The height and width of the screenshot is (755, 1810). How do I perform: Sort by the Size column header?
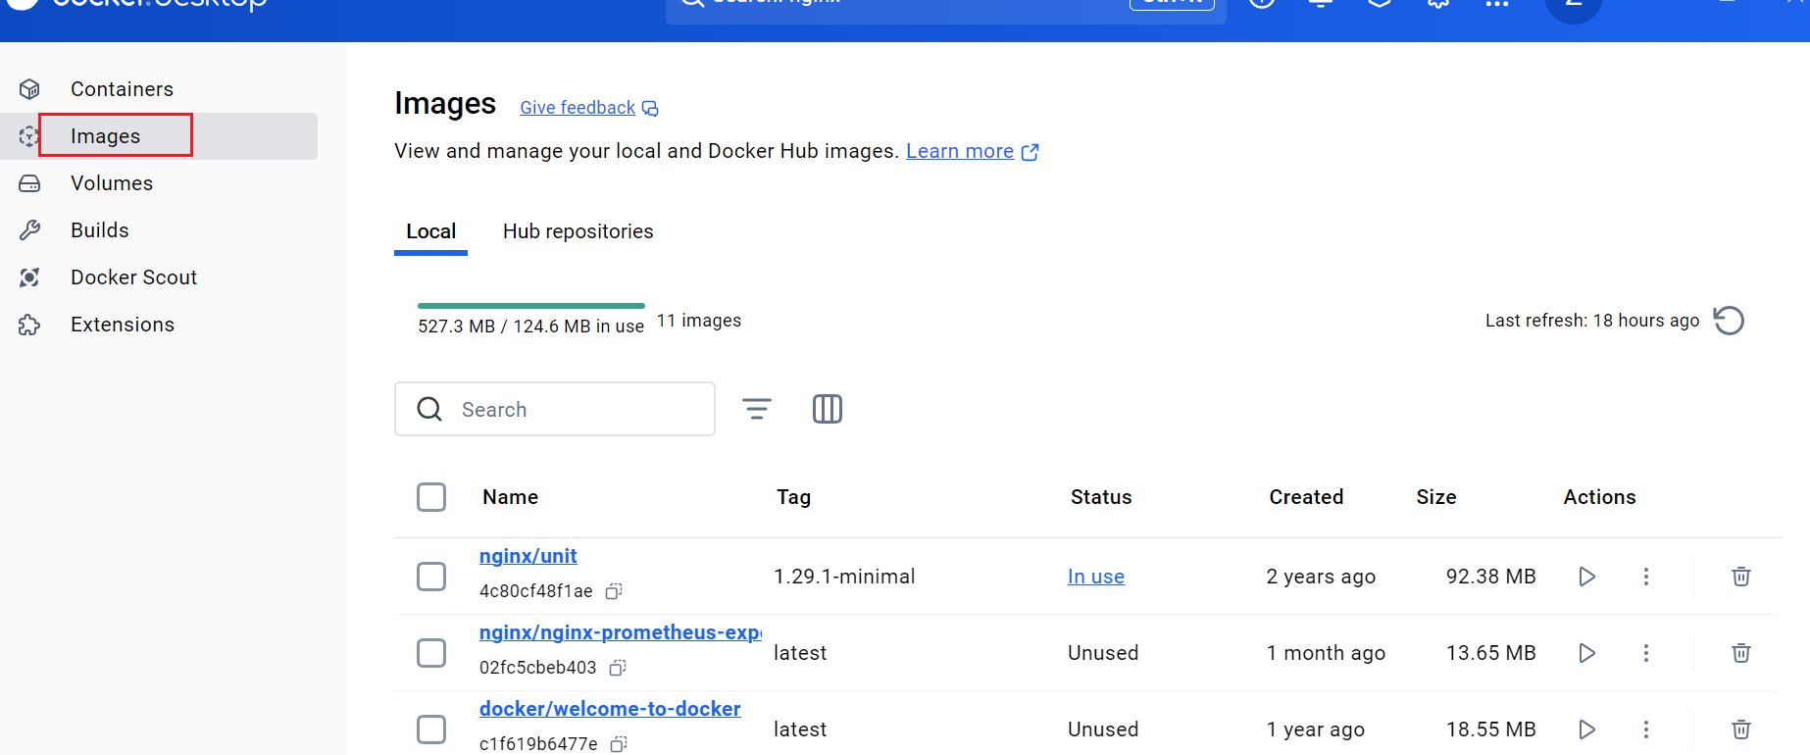[x=1436, y=497]
